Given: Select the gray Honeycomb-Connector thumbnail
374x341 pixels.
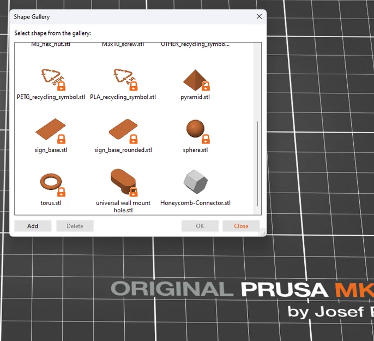Looking at the screenshot, I should point(196,182).
